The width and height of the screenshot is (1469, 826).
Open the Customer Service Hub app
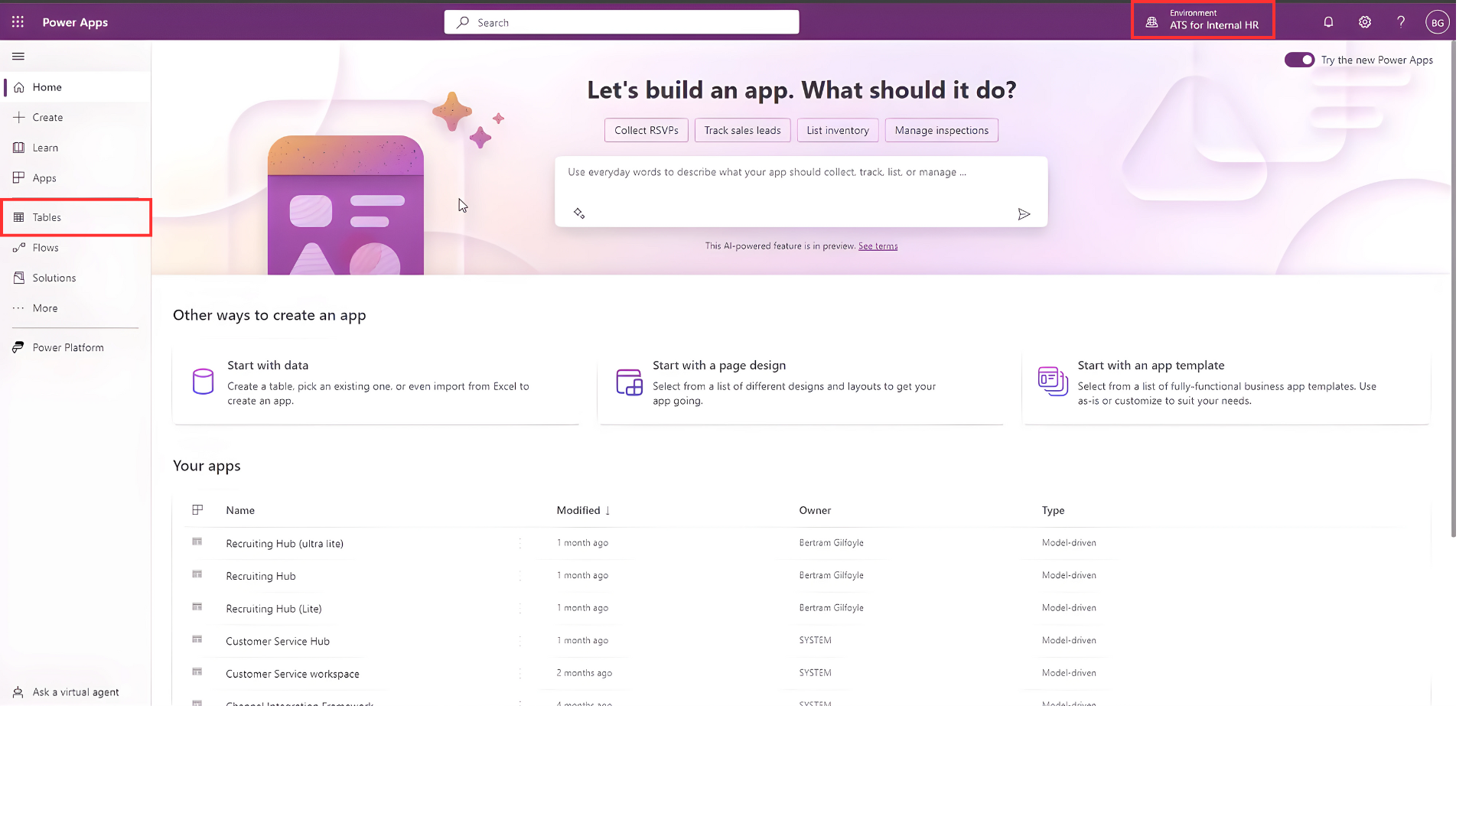tap(278, 642)
